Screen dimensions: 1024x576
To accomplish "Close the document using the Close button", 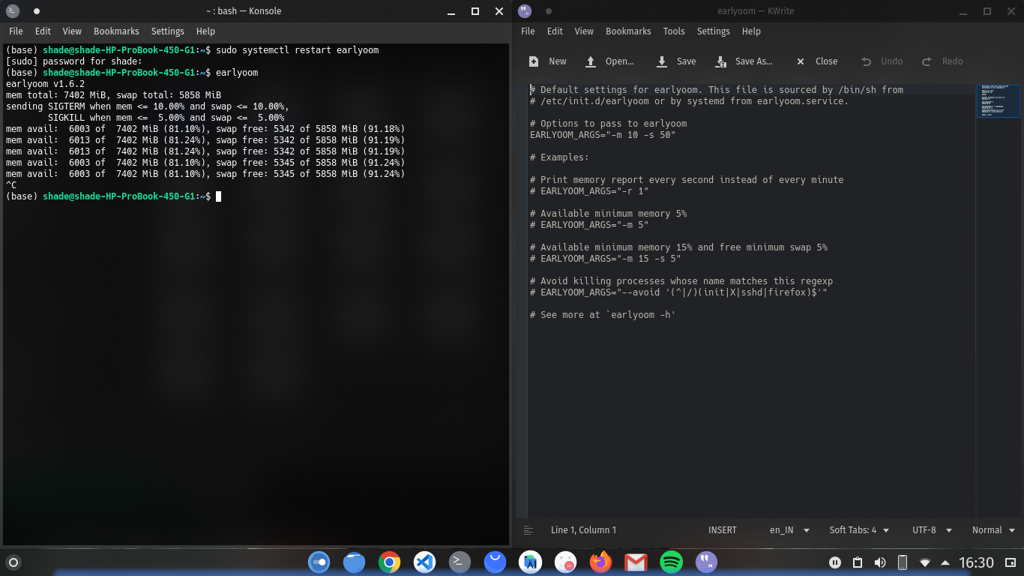I will 816,61.
